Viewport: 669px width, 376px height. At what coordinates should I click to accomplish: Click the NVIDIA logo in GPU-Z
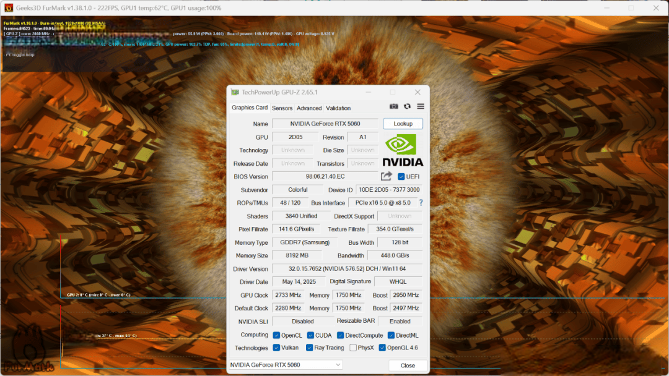pos(403,150)
